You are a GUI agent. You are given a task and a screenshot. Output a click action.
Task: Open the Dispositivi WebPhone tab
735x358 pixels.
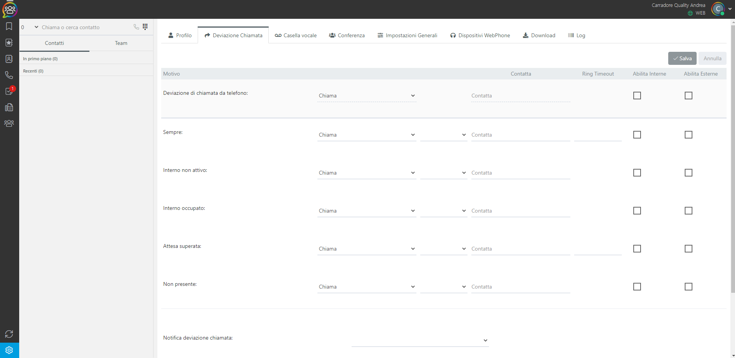480,35
